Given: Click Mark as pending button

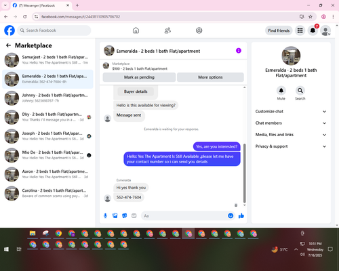Looking at the screenshot, I should (139, 77).
